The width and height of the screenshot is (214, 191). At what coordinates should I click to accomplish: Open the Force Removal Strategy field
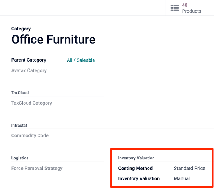[x=37, y=168]
